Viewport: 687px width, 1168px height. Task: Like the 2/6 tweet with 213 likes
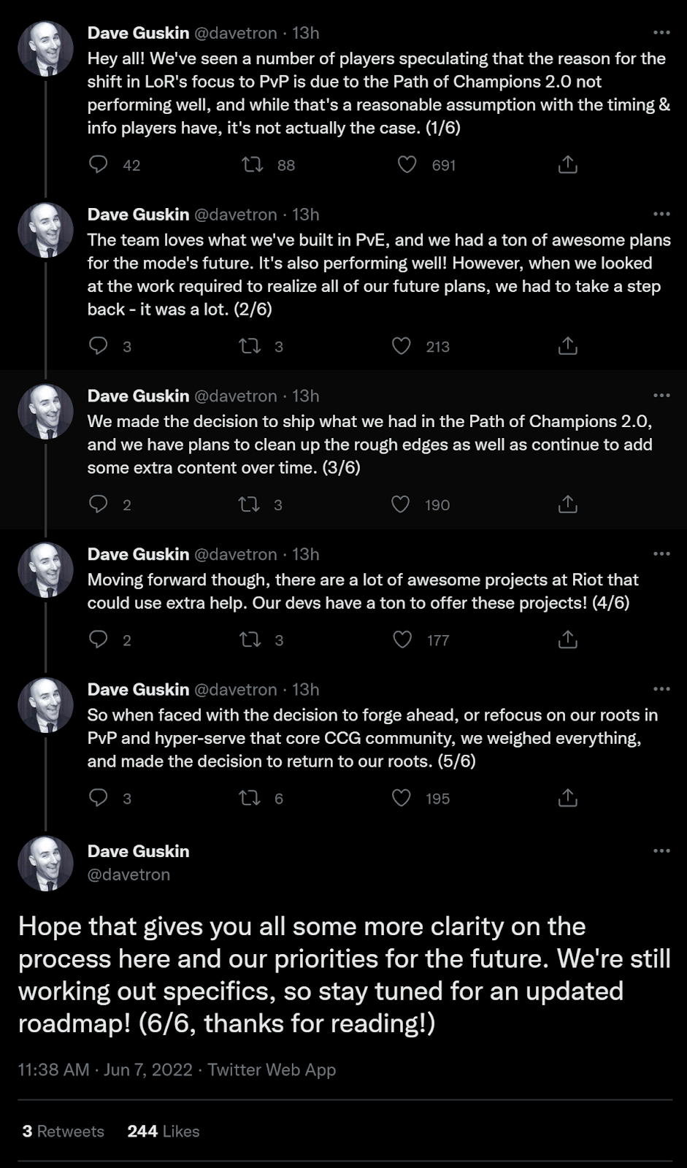coord(402,346)
